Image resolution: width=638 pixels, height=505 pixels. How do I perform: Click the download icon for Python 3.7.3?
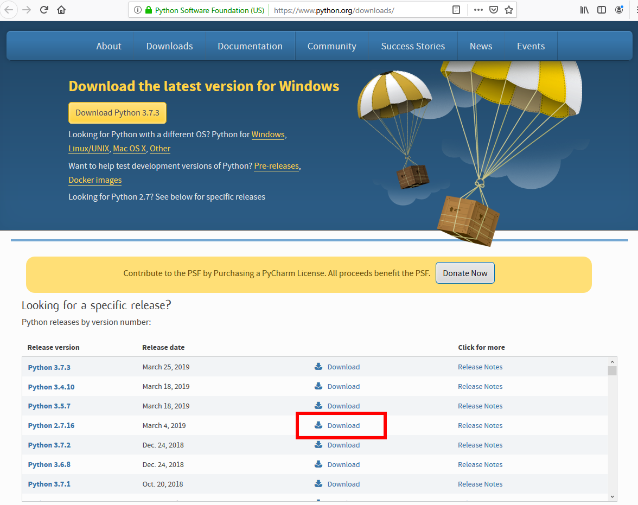[x=318, y=367]
